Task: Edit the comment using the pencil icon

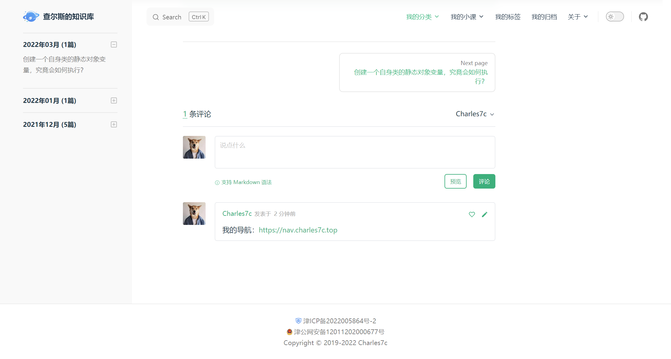Action: click(x=484, y=214)
